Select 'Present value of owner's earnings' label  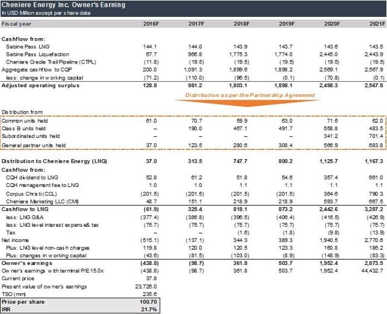click(44, 287)
